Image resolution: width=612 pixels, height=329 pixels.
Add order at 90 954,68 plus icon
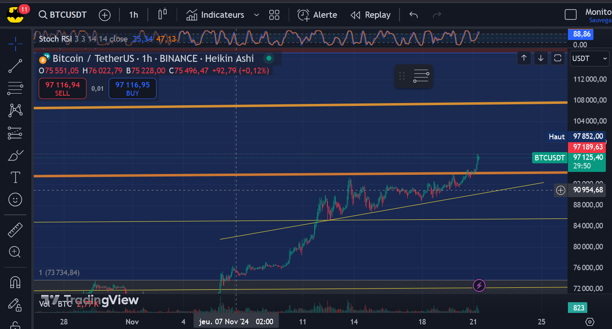point(561,190)
